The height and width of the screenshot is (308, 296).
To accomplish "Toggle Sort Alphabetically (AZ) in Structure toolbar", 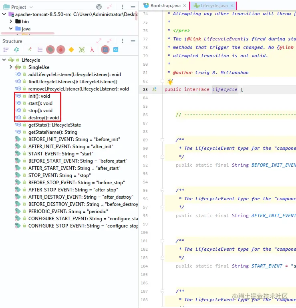I will tap(16, 50).
